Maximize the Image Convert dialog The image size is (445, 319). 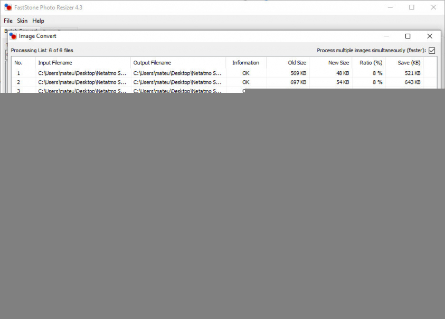click(408, 36)
